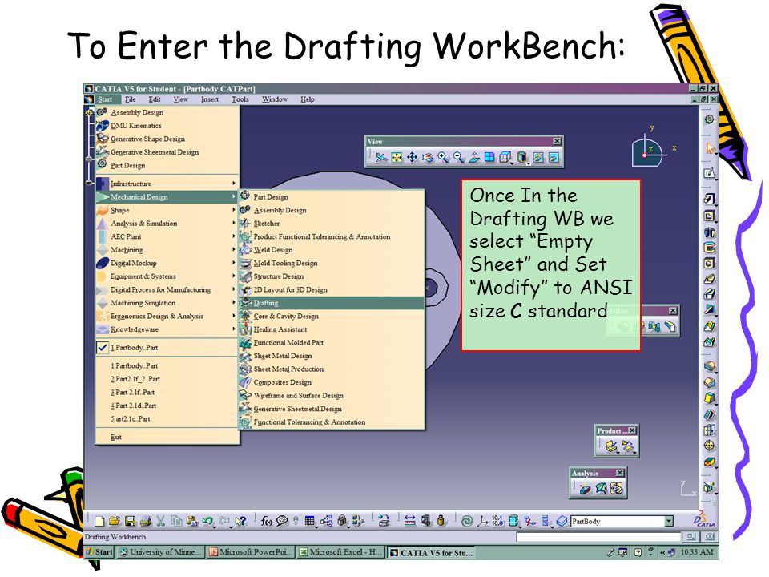769x577 pixels.
Task: Click the Open folder icon
Action: pyautogui.click(x=115, y=521)
